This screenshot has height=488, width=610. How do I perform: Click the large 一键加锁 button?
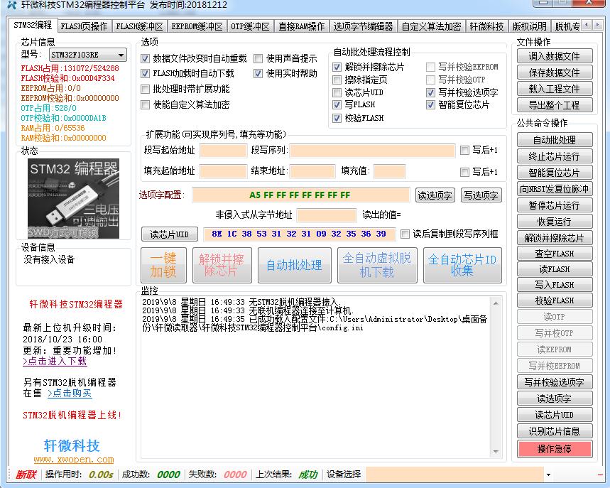coord(163,265)
